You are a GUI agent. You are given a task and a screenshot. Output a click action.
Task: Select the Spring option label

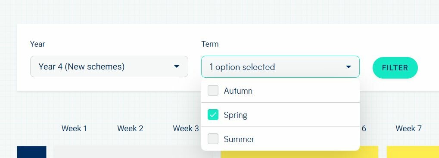(x=236, y=115)
